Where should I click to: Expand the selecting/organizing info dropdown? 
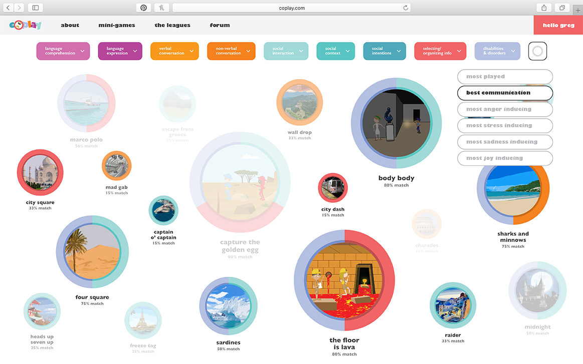point(440,51)
